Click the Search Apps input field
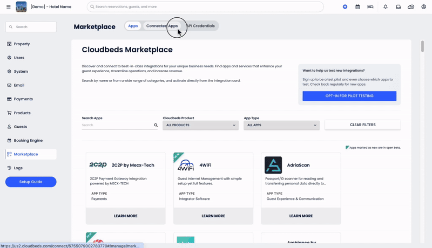 point(116,125)
